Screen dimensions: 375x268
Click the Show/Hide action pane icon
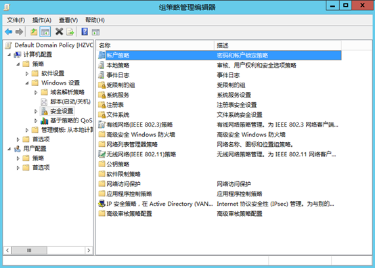tap(95, 32)
